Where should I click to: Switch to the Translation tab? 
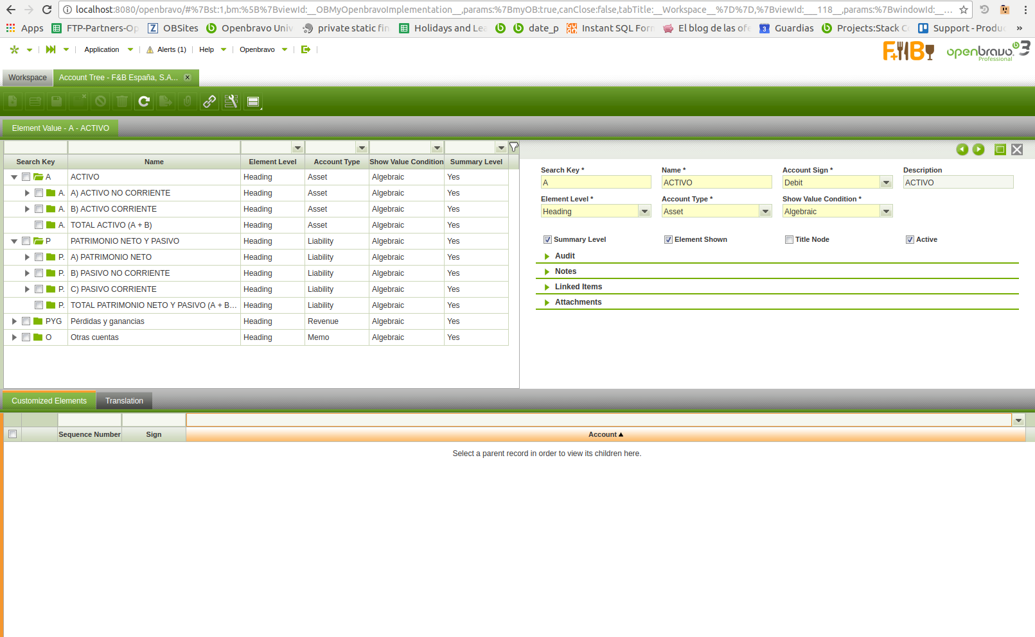tap(124, 401)
